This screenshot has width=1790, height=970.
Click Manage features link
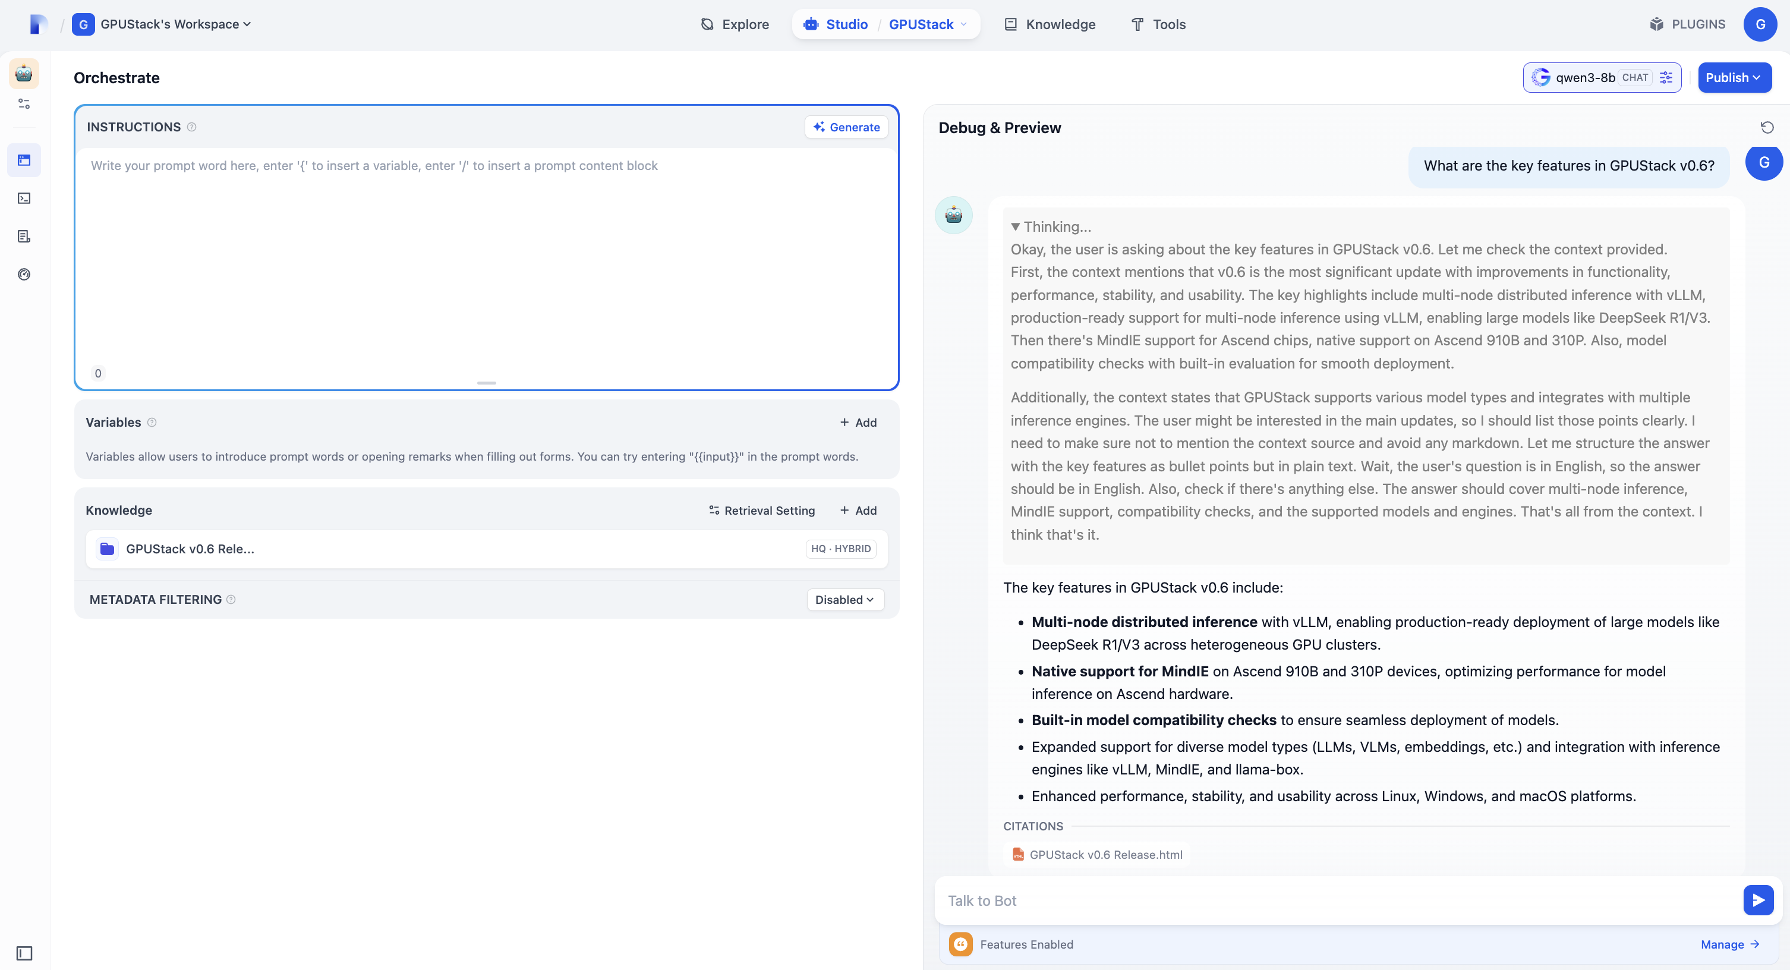click(1729, 944)
